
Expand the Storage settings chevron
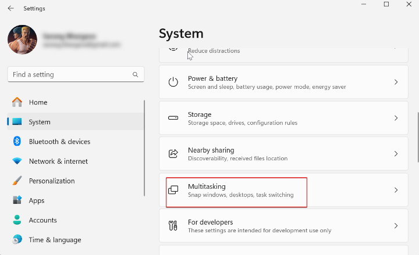(x=396, y=118)
